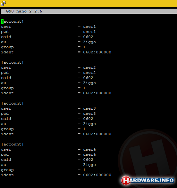Click the first account's caid value 0602
The image size is (177, 188).
(x=88, y=37)
